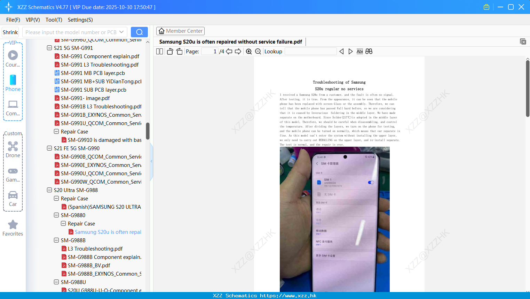Open SM-G991 MB+SUB YiDianTong file

click(101, 82)
